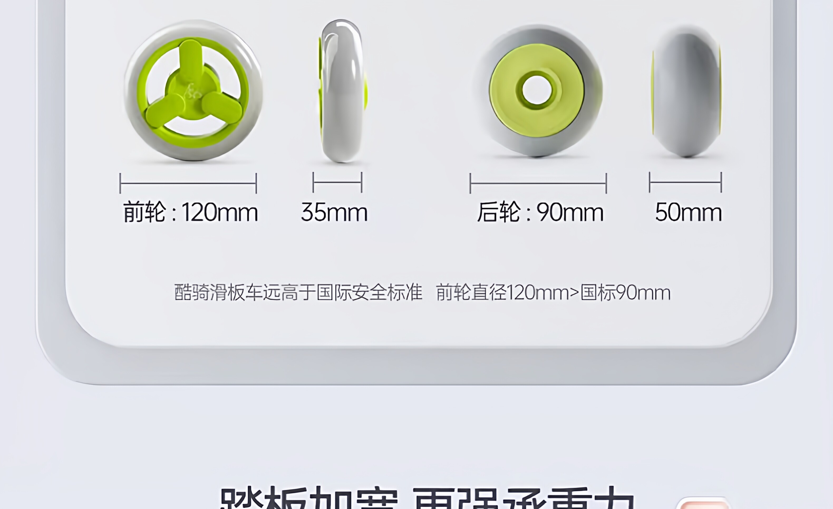Click the dimension line above 50mm
833x509 pixels.
(x=685, y=182)
